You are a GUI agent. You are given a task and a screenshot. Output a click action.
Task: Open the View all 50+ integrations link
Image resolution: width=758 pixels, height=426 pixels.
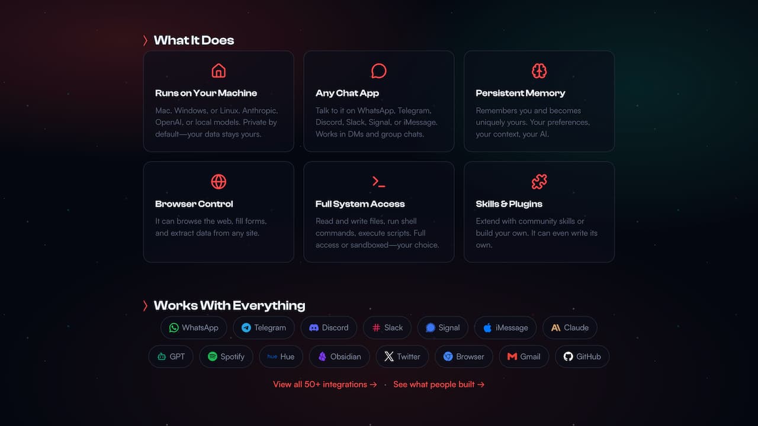(325, 385)
